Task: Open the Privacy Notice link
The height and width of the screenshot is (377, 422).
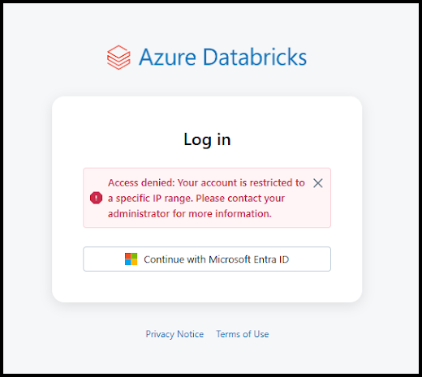Action: pos(174,334)
